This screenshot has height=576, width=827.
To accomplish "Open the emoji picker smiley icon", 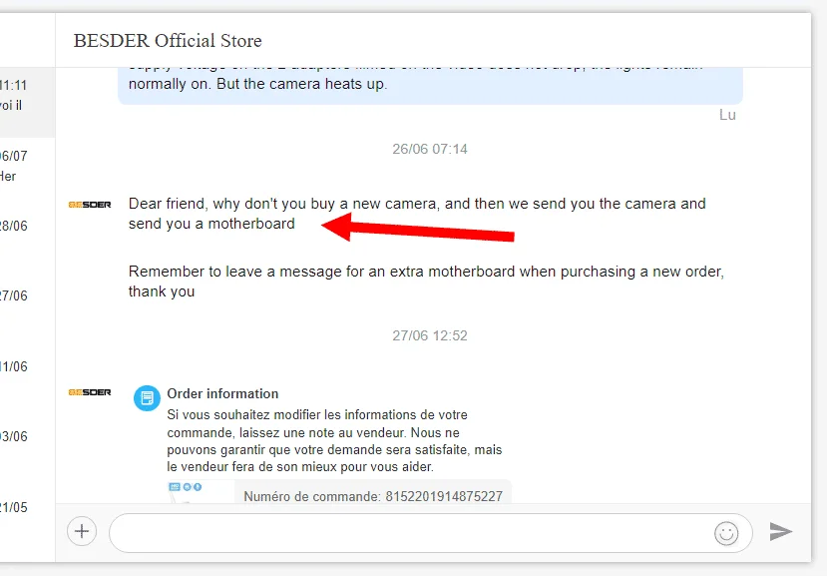I will coord(726,533).
